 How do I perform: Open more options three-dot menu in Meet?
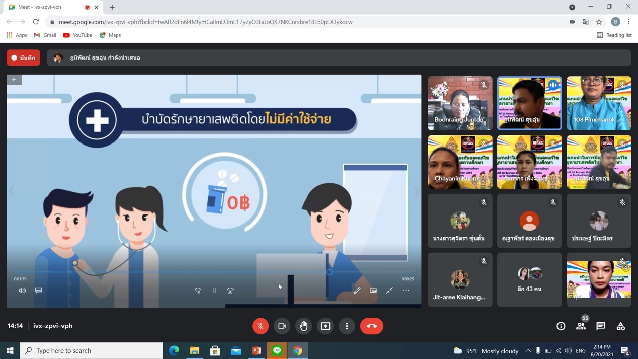347,326
